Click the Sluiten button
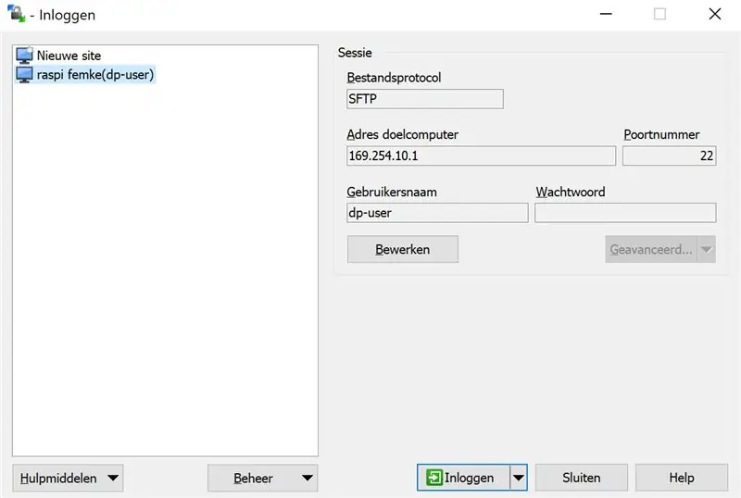Viewport: 741px width, 498px height. pos(582,478)
